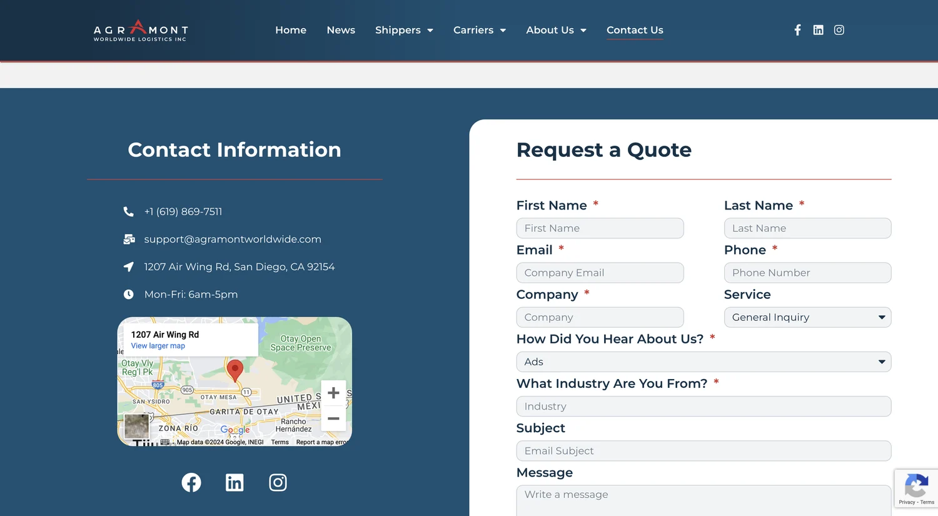
Task: Click View larger map link
Action: pos(158,346)
